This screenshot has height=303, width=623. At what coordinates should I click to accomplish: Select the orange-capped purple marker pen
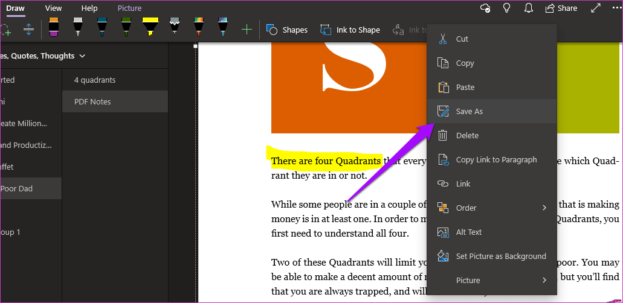(54, 27)
